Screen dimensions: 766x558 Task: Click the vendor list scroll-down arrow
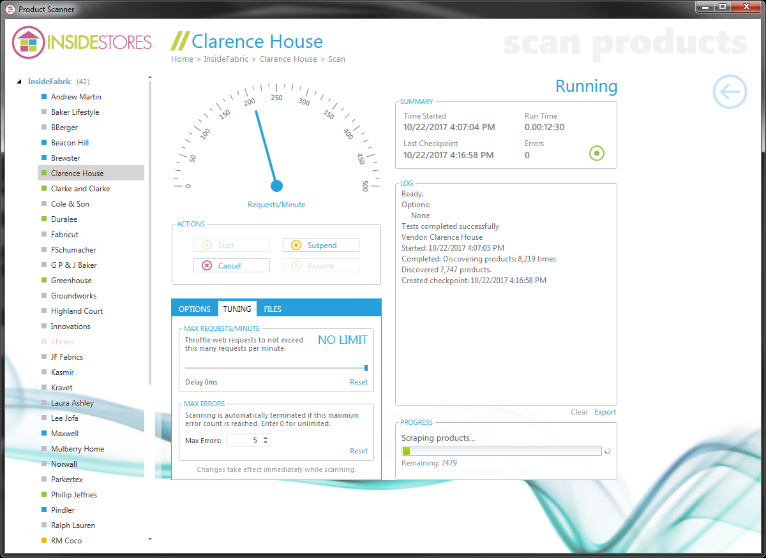pyautogui.click(x=150, y=540)
